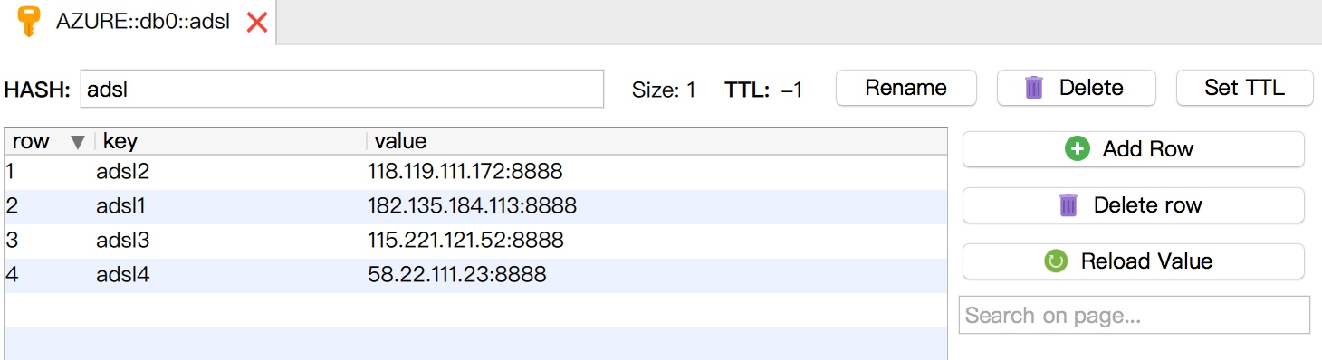Select value 182.135.184.113:8888
Screen dimensions: 1322x360
click(x=472, y=206)
